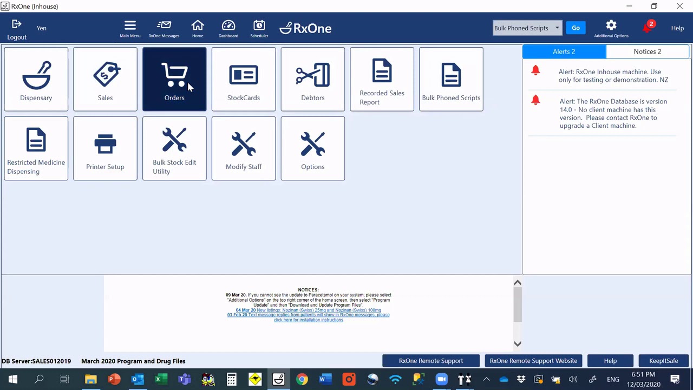Viewport: 693px width, 390px height.
Task: Open Recorded Sales Report tile
Action: pyautogui.click(x=382, y=79)
